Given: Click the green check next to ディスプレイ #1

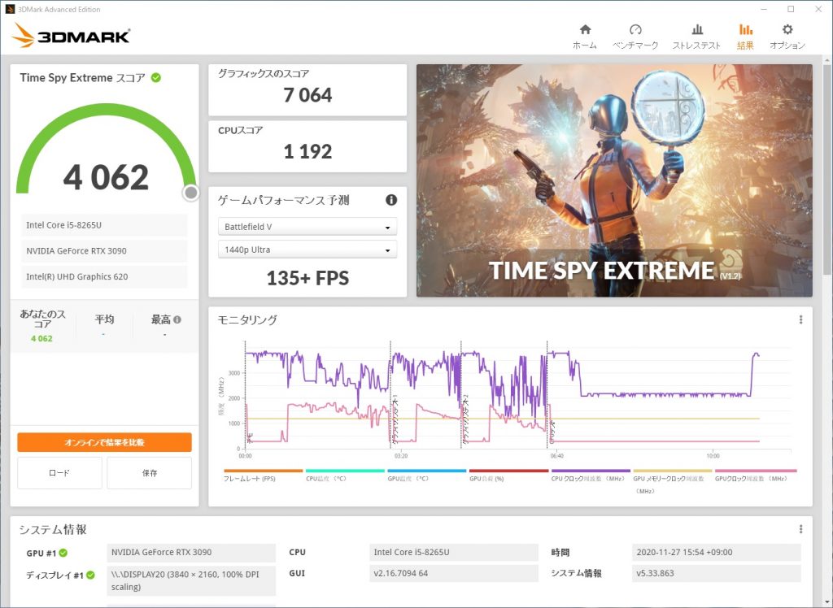Looking at the screenshot, I should point(90,575).
